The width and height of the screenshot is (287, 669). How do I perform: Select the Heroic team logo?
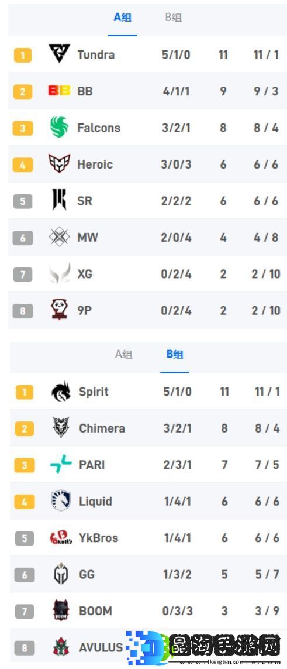click(59, 164)
